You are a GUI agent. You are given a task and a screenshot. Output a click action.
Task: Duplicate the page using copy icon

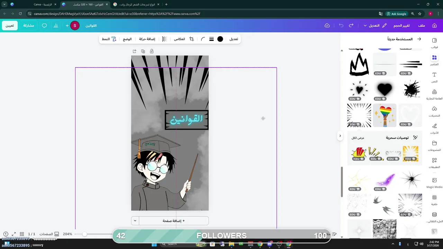pyautogui.click(x=143, y=51)
